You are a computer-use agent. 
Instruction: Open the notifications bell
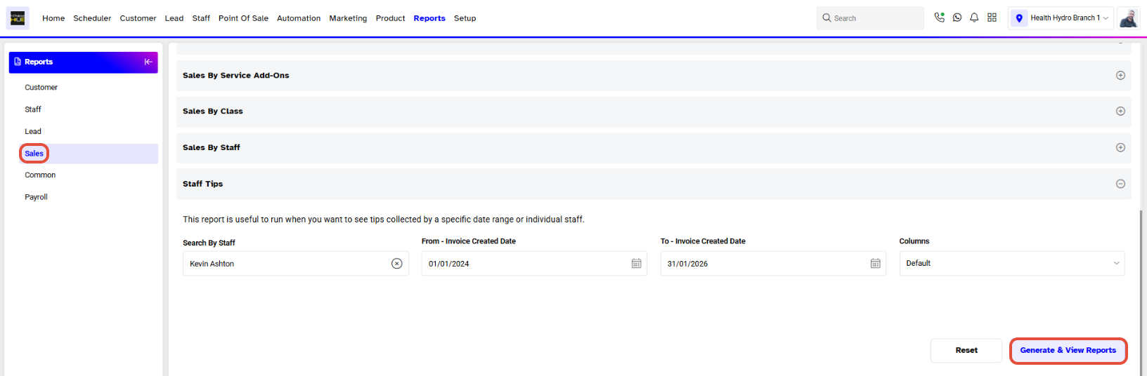pos(974,18)
